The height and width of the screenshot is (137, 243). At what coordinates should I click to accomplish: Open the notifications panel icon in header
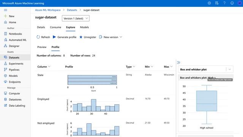pos(217,3)
